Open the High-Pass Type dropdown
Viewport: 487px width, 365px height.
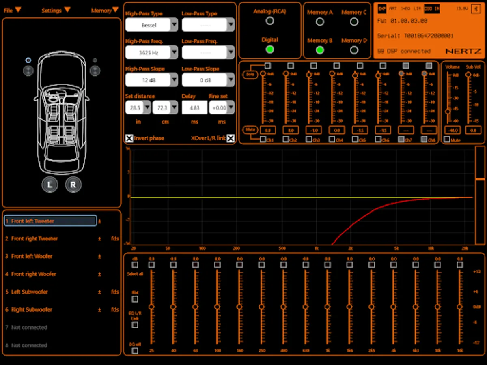pos(151,25)
